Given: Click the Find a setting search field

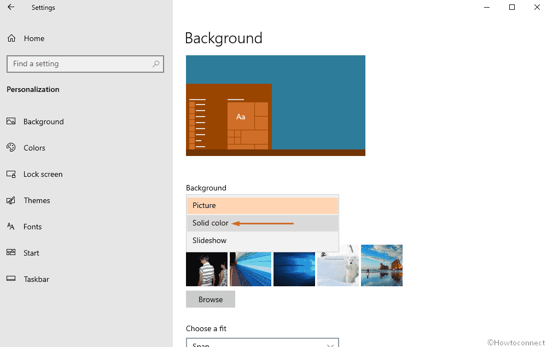Looking at the screenshot, I should click(x=85, y=64).
